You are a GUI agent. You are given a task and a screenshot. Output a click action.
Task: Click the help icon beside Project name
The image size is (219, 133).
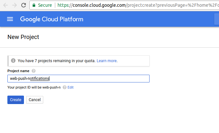[x=34, y=71]
